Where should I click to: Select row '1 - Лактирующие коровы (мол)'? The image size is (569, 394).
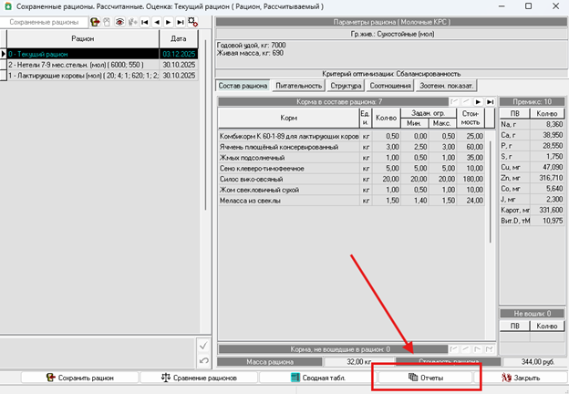click(x=102, y=76)
